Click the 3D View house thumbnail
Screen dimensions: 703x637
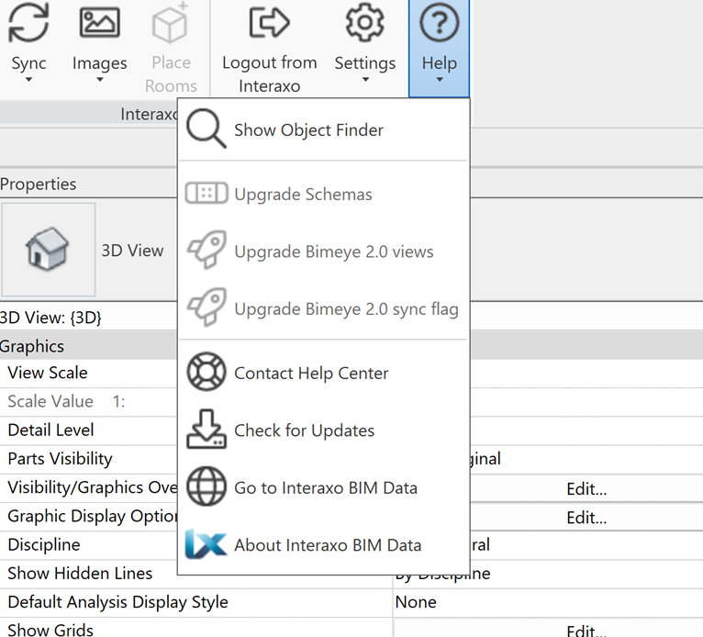pos(48,250)
